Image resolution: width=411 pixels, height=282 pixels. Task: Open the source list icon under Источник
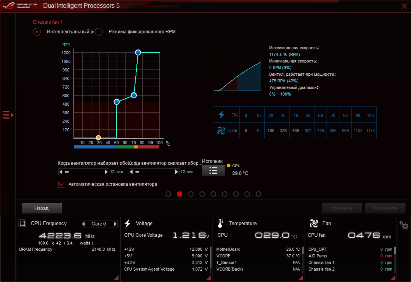coord(213,171)
